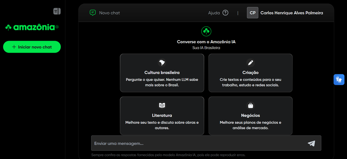The height and width of the screenshot is (159, 347).
Task: Click the pencil icon in Criação
Action: [x=251, y=63]
